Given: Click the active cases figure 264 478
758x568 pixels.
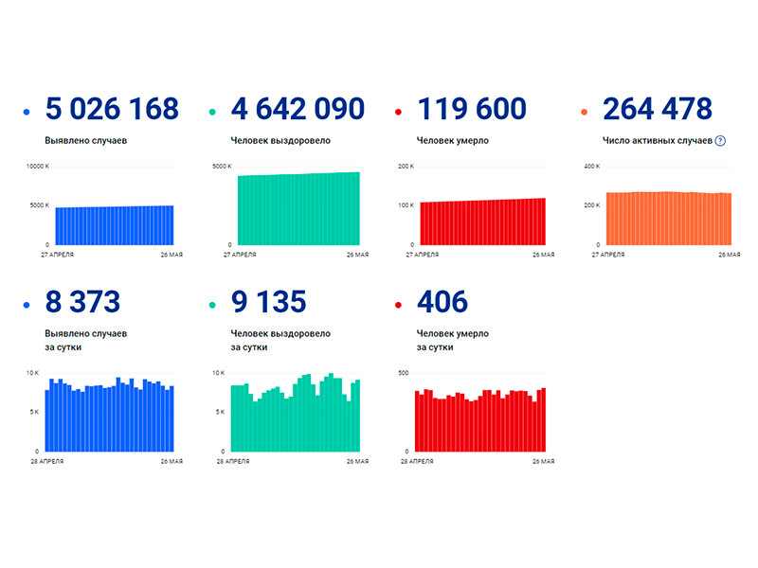Looking at the screenshot, I should tap(657, 110).
